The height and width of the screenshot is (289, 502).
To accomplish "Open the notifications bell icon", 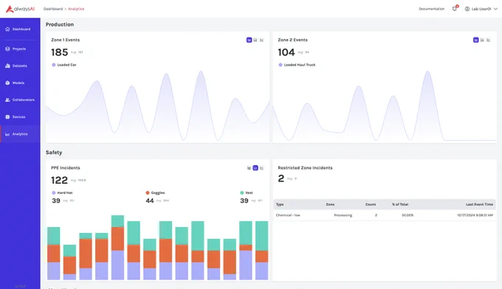I will (x=455, y=9).
